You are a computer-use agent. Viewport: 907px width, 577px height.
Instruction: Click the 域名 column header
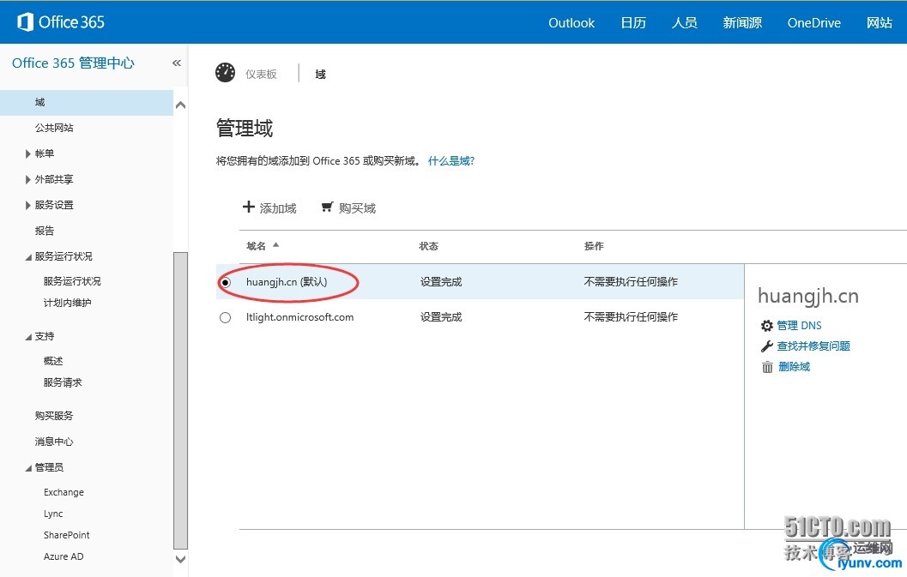click(257, 246)
